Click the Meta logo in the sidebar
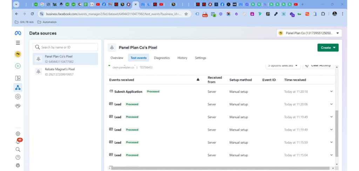This screenshot has width=359, height=171. point(18,33)
